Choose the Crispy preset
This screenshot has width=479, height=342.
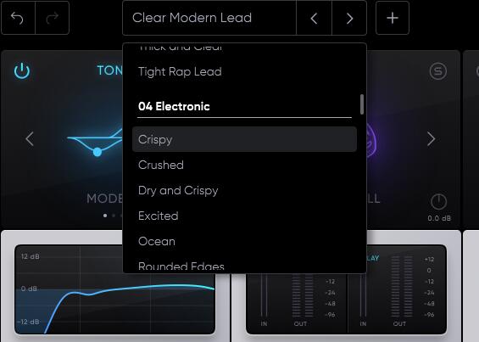(244, 139)
